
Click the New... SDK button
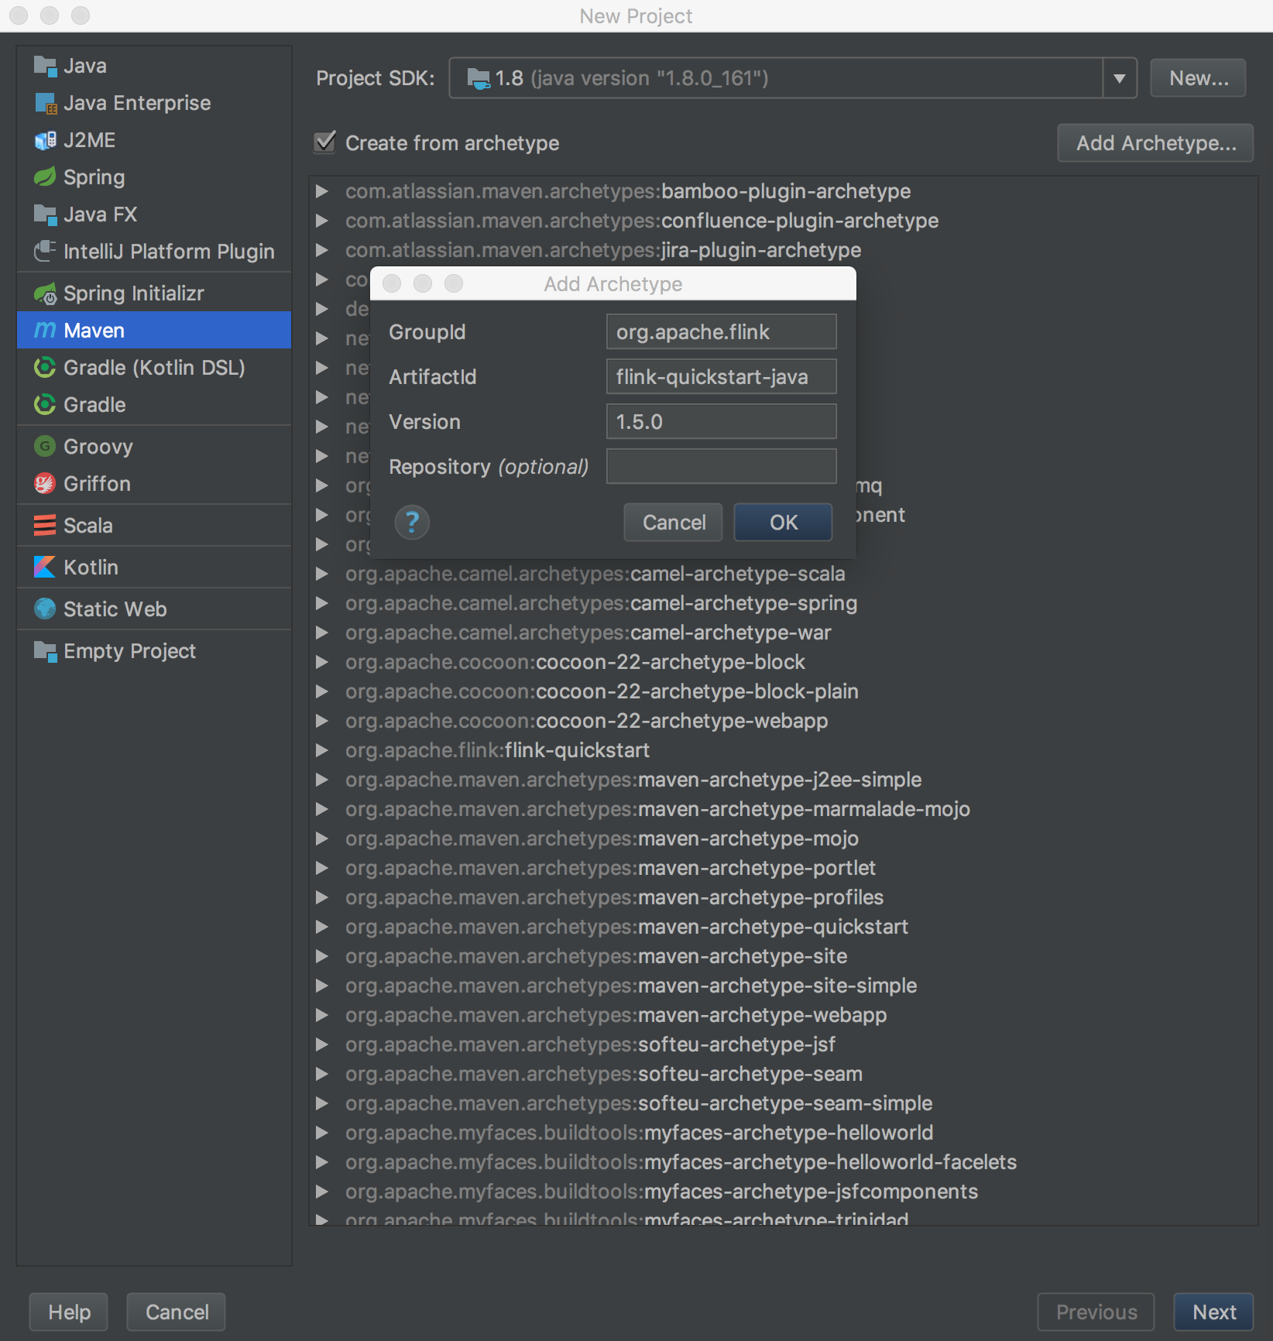1198,78
